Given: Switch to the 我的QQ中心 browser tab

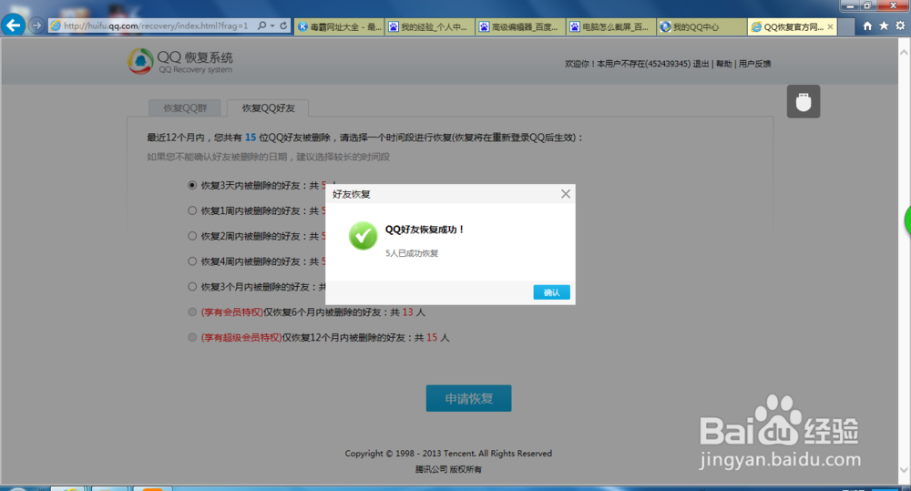Looking at the screenshot, I should click(x=701, y=26).
